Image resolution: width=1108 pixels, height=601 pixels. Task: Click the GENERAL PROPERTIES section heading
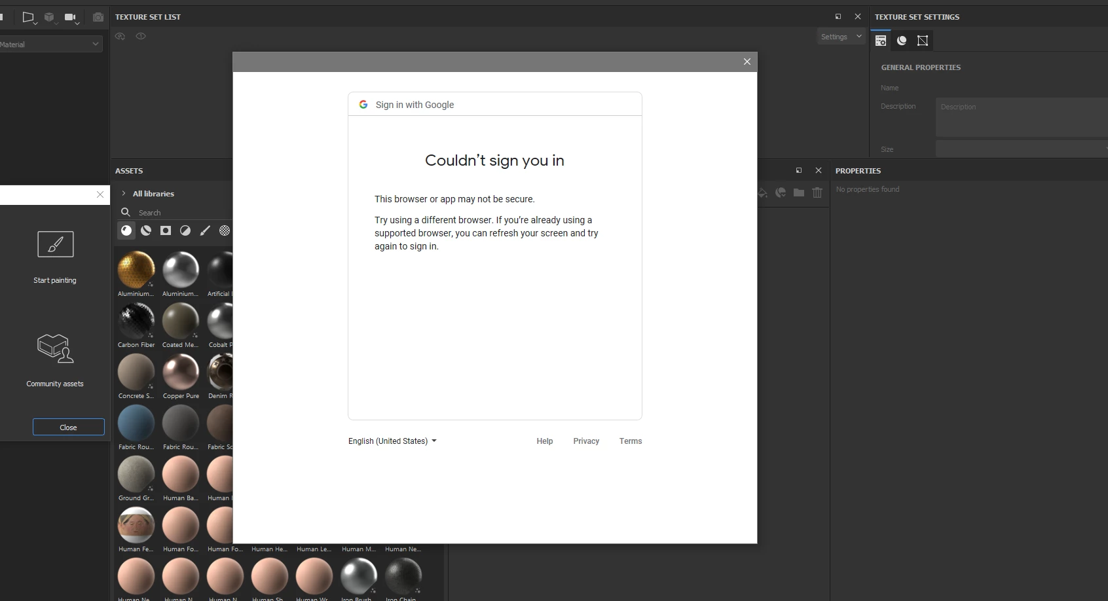[x=921, y=67]
